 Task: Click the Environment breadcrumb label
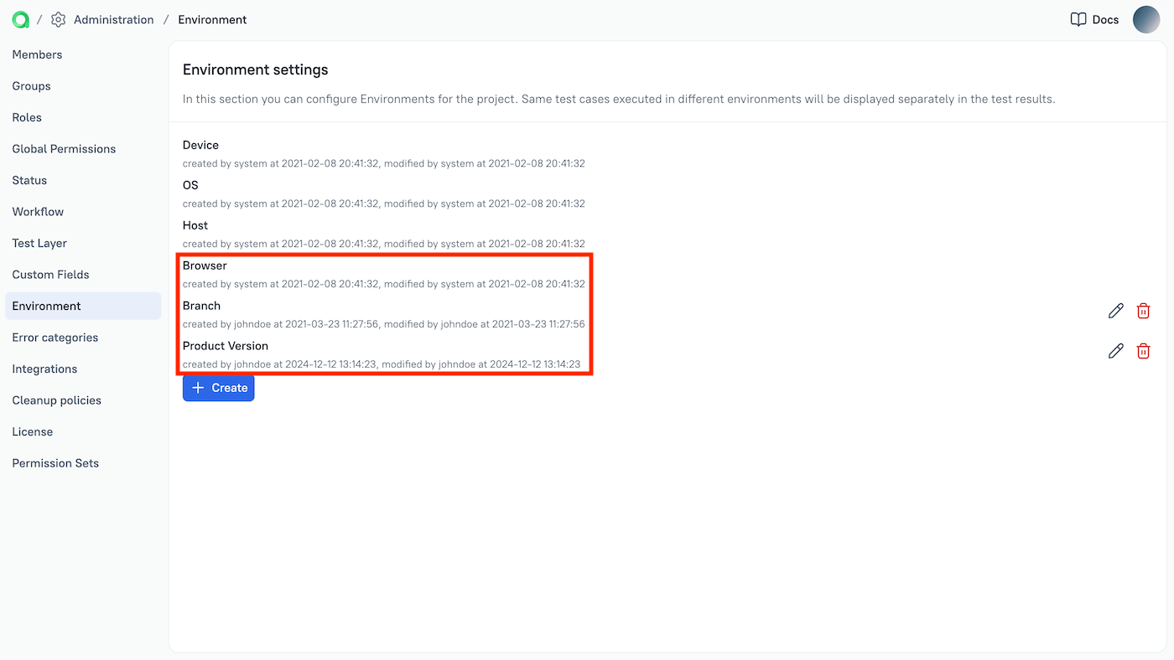coord(212,19)
